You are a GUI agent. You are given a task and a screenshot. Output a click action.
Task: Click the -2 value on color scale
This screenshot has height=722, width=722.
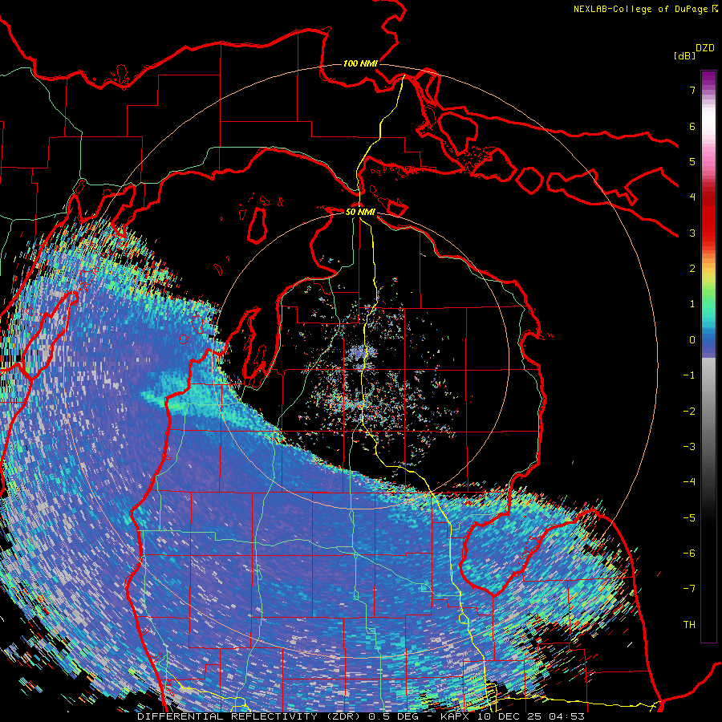click(x=689, y=412)
